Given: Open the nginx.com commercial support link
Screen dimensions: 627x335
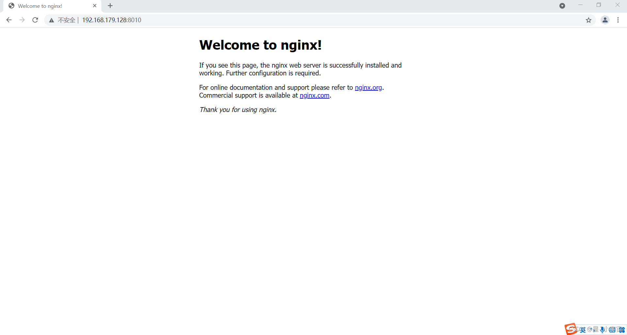Looking at the screenshot, I should [314, 95].
